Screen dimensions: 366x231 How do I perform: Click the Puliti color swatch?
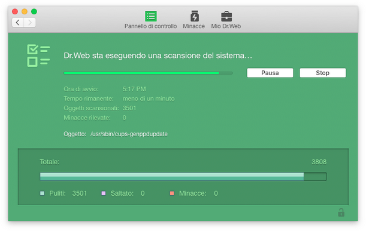click(x=43, y=193)
